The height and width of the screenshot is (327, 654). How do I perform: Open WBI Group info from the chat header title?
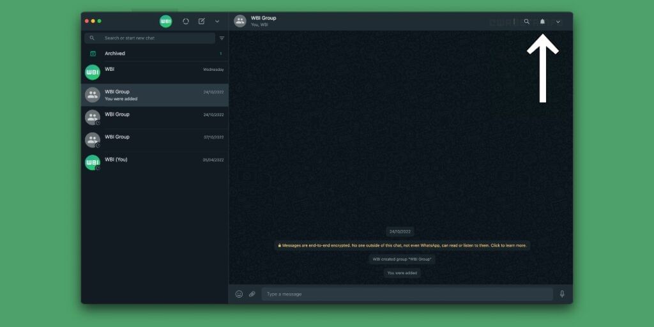[x=264, y=18]
